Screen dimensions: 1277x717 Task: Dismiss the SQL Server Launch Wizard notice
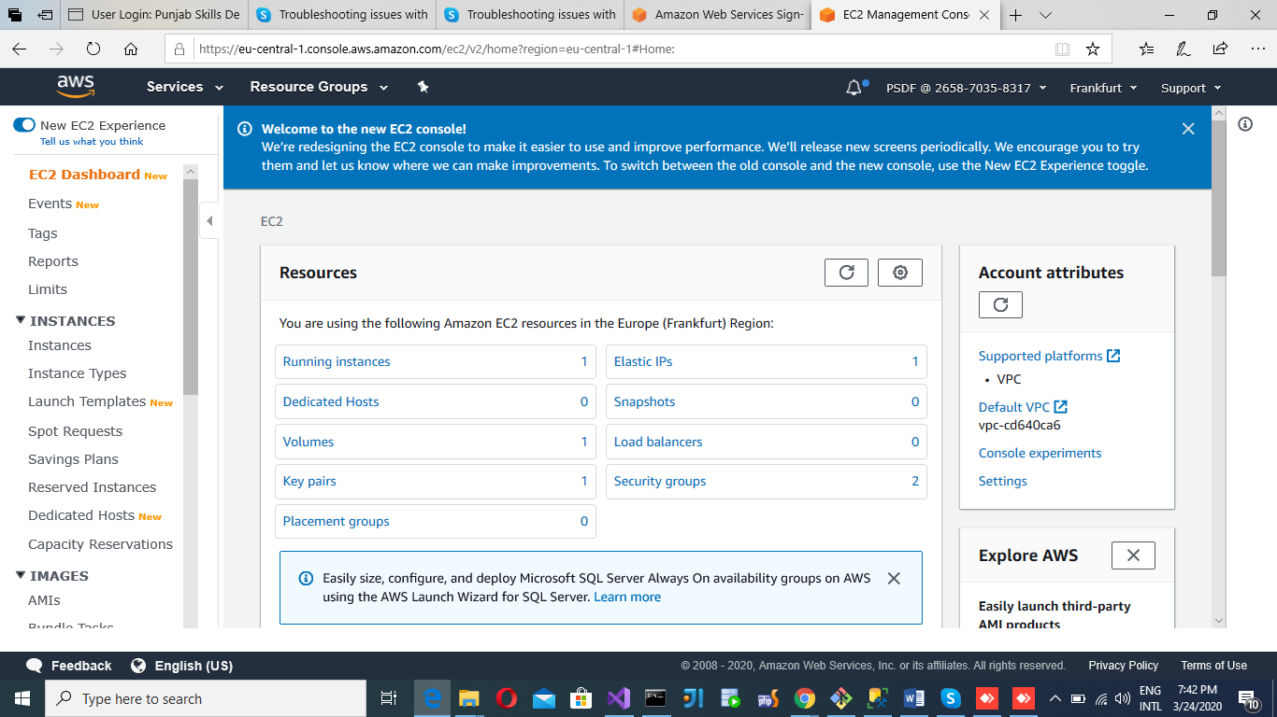(894, 579)
